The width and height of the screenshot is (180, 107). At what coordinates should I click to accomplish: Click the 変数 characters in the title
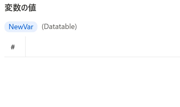(13, 8)
